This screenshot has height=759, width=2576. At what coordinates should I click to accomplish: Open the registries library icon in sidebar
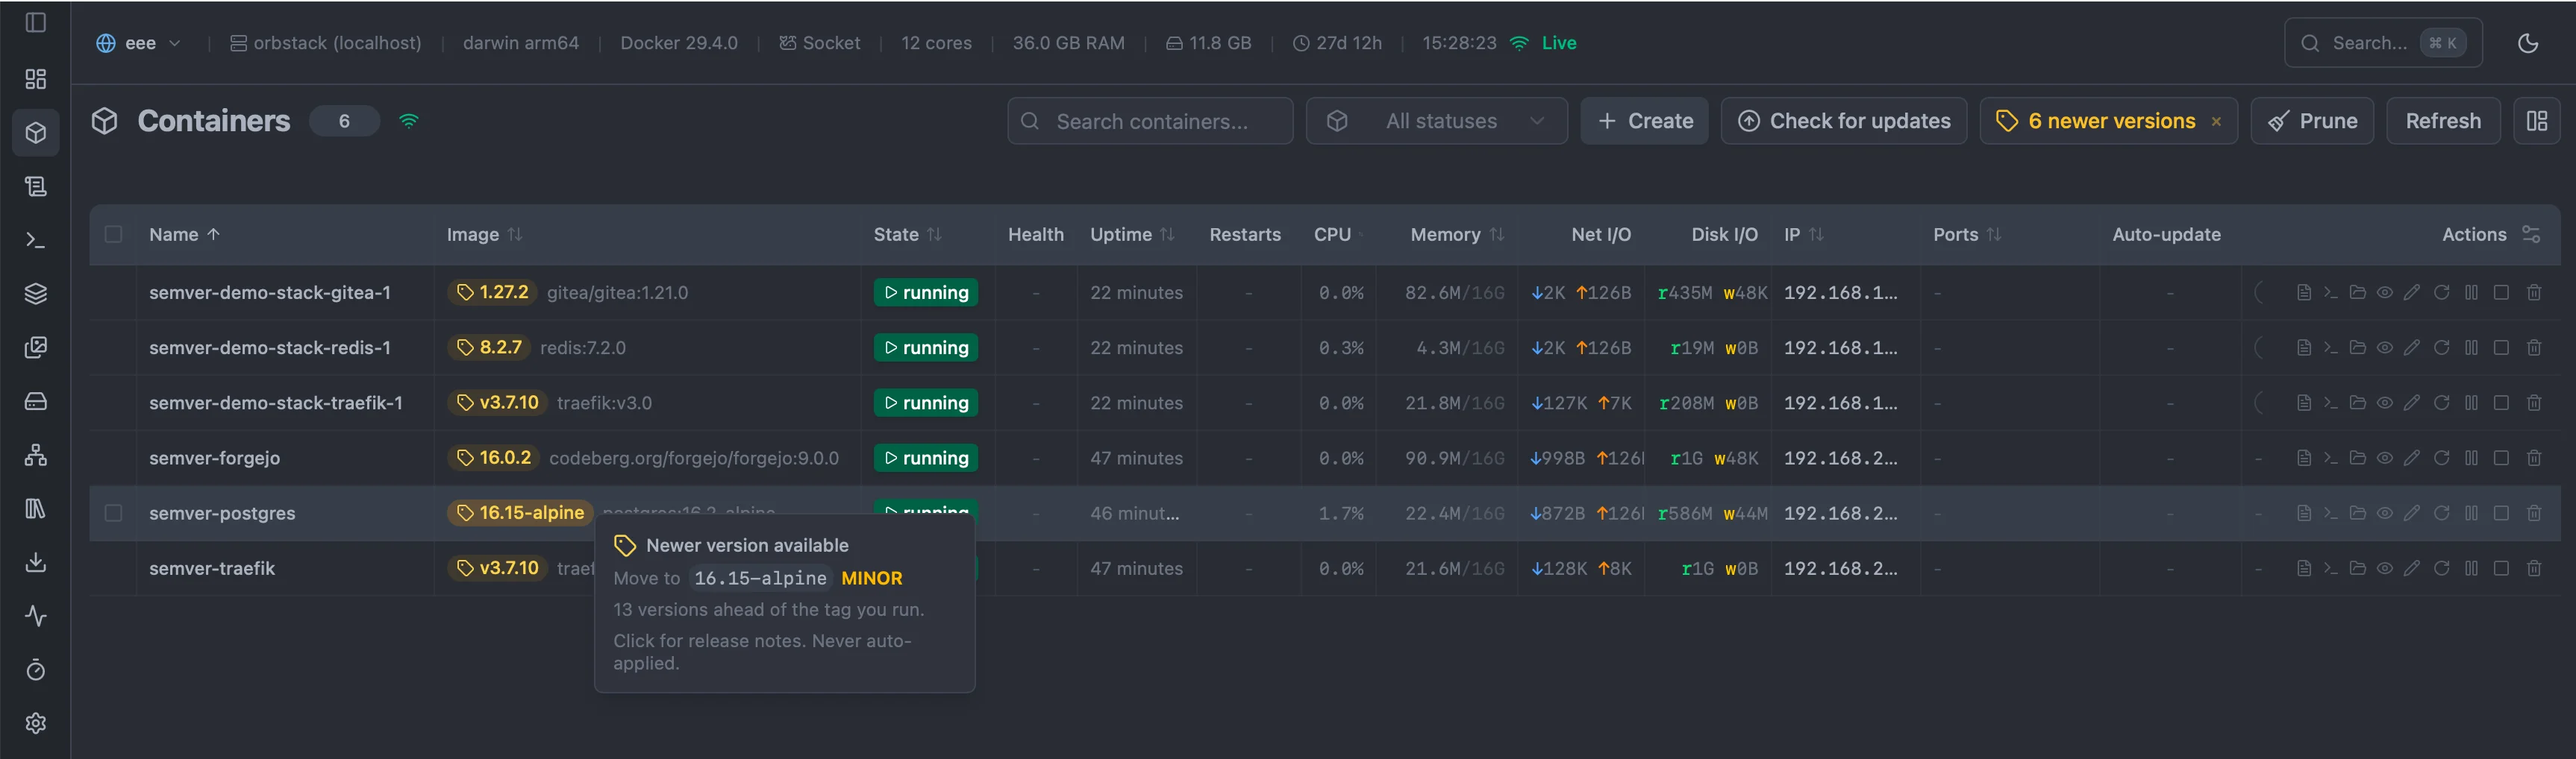tap(35, 509)
